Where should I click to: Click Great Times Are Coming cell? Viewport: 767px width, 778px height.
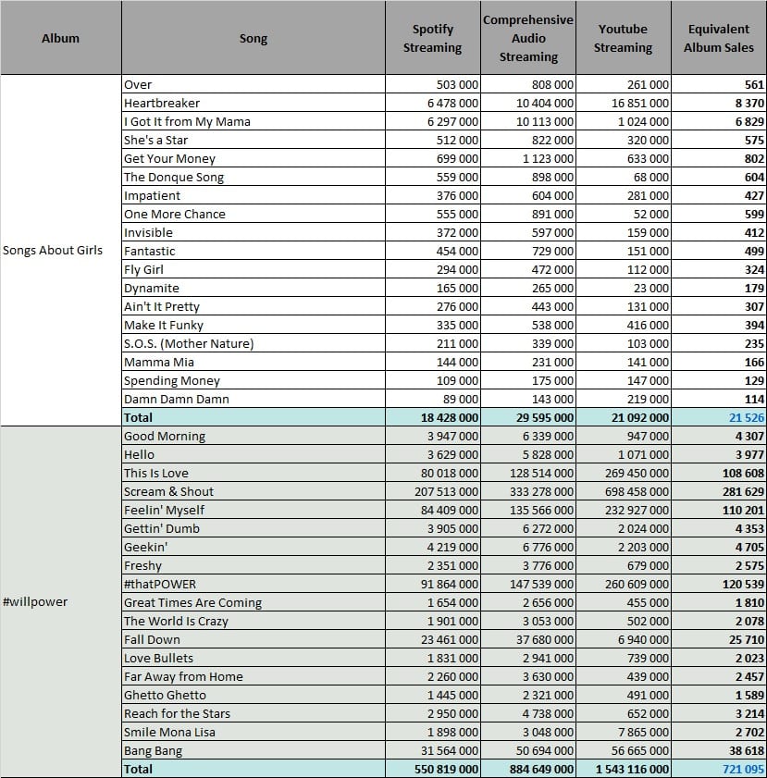[x=253, y=602]
